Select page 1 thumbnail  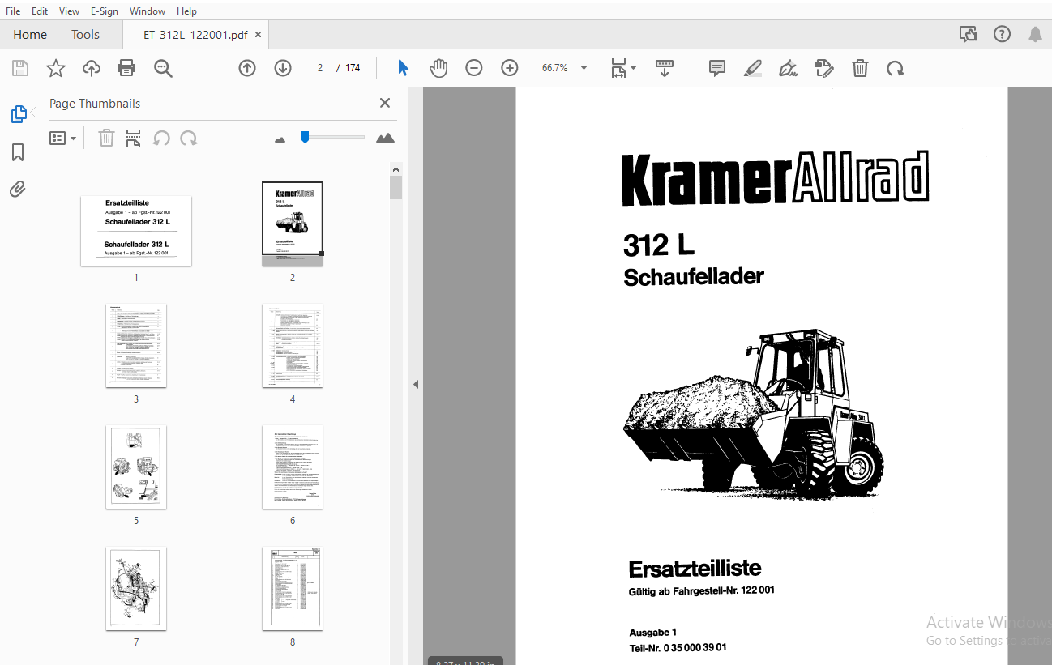click(x=136, y=231)
